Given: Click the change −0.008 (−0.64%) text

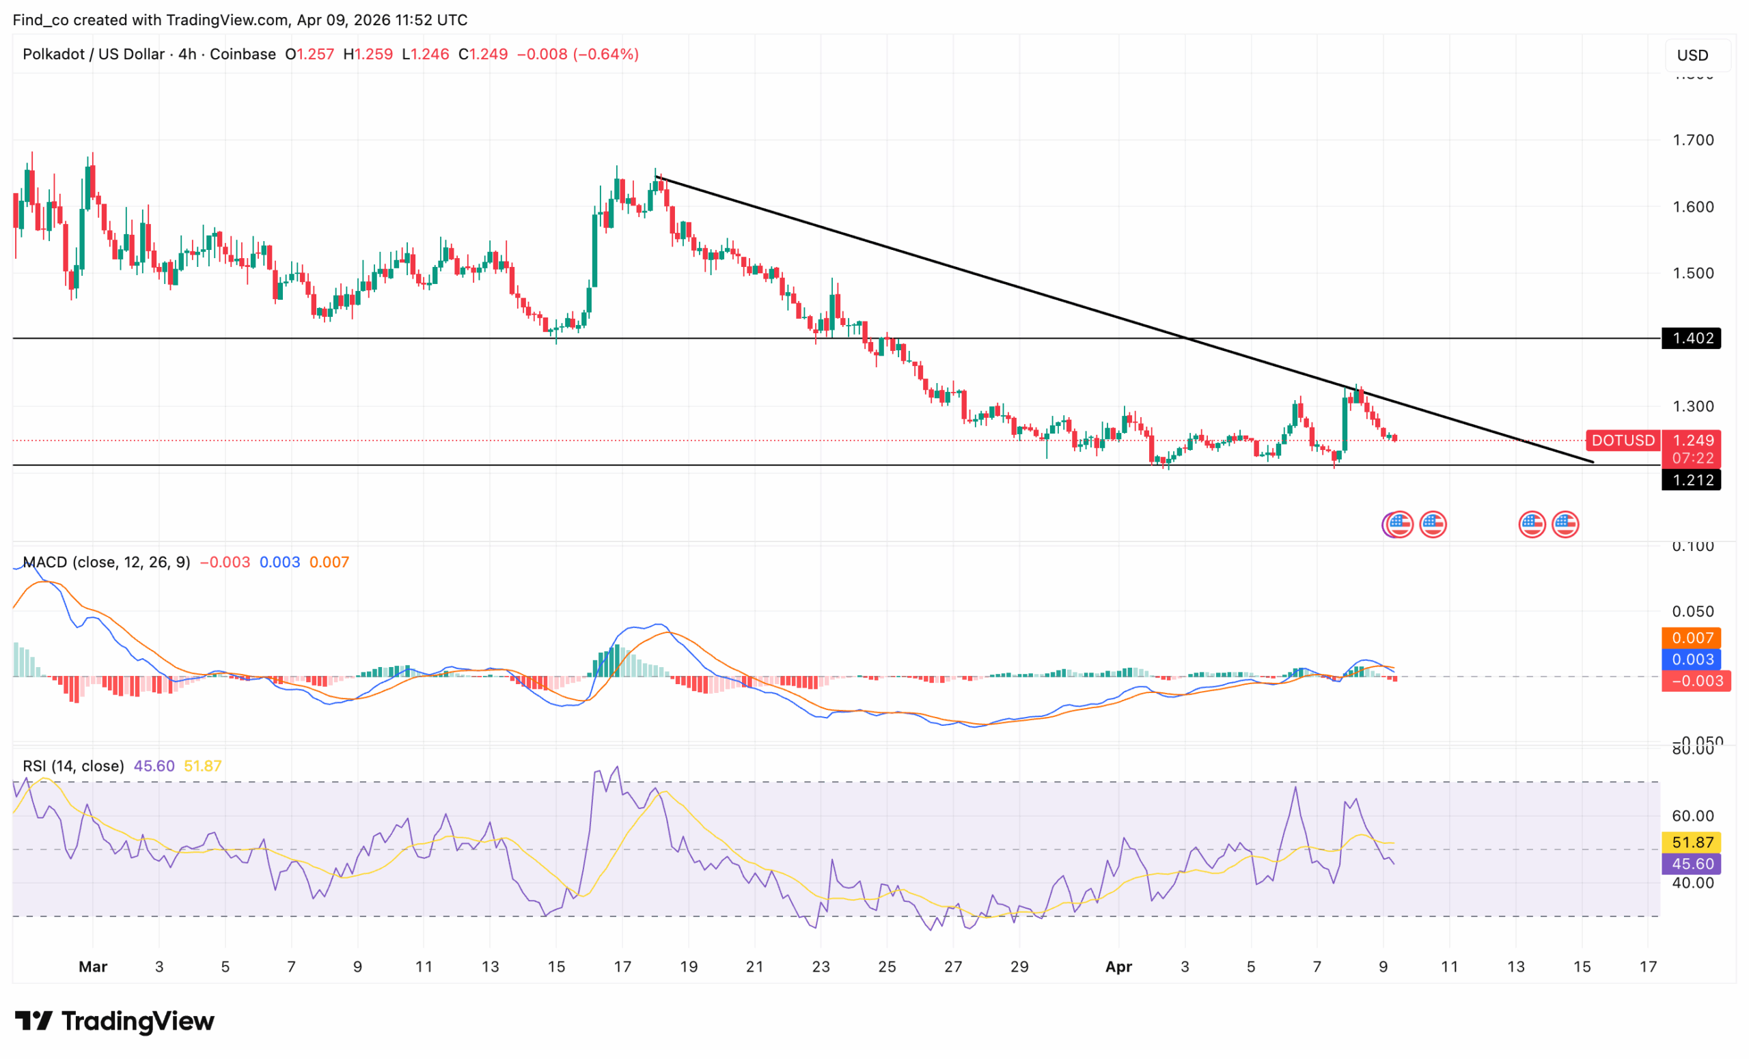Looking at the screenshot, I should coord(578,55).
